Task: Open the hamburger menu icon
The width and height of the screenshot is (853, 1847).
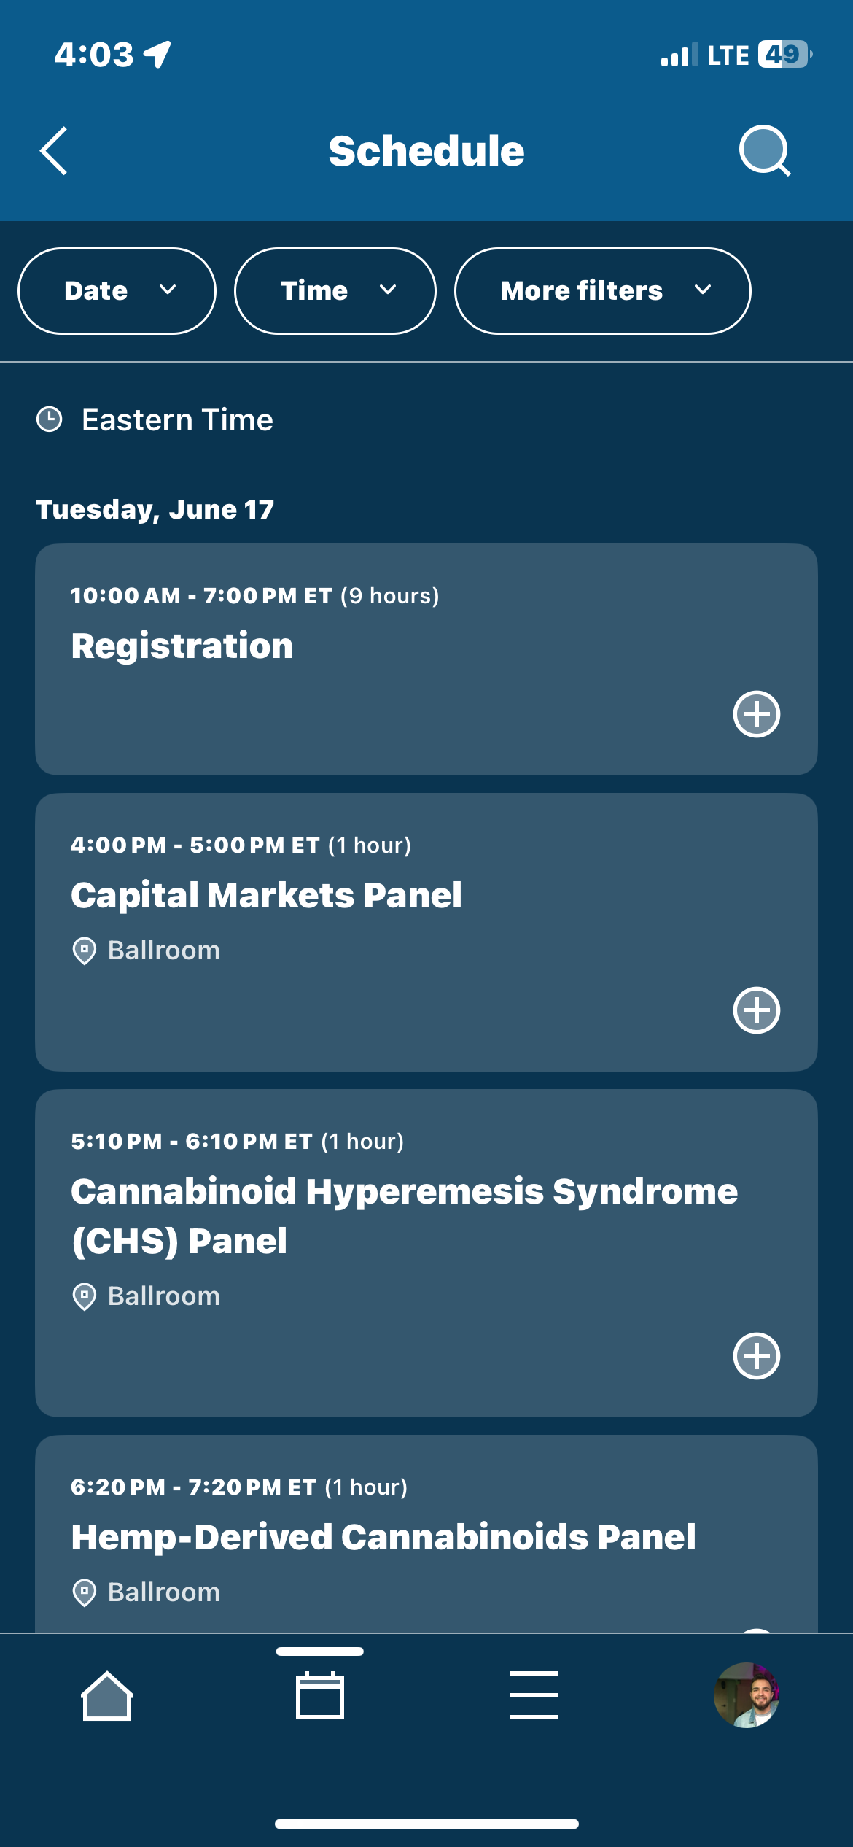Action: click(x=534, y=1695)
